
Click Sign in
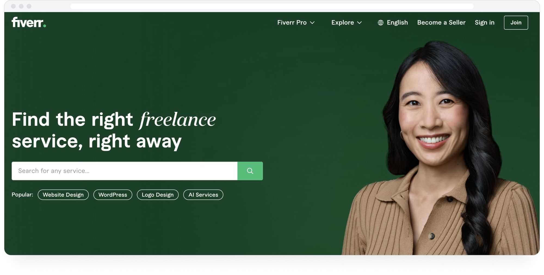coord(484,23)
